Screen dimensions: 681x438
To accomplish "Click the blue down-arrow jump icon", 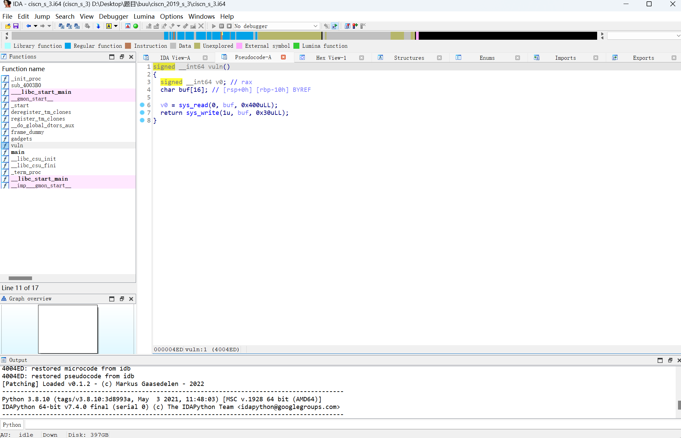I will pyautogui.click(x=98, y=26).
